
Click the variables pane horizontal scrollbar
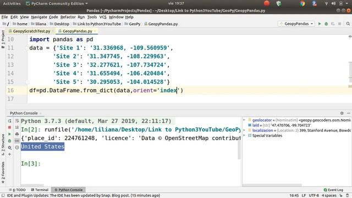pos(272,185)
